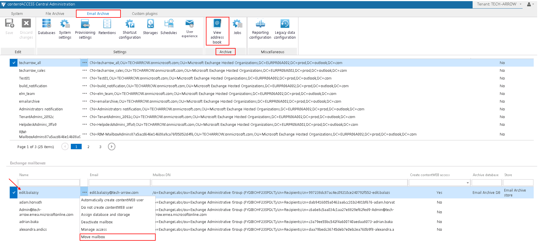
Task: Open ellipsis menu for emailarchive row
Action: (x=85, y=101)
